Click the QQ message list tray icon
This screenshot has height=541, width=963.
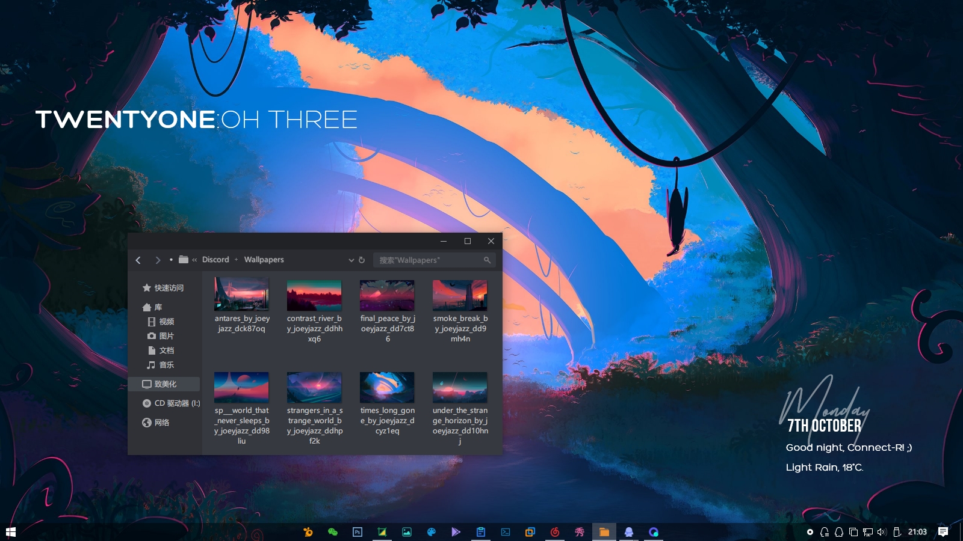pyautogui.click(x=825, y=532)
